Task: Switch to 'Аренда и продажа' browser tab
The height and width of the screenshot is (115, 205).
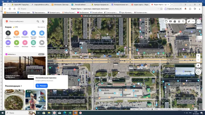Action: (x=100, y=4)
